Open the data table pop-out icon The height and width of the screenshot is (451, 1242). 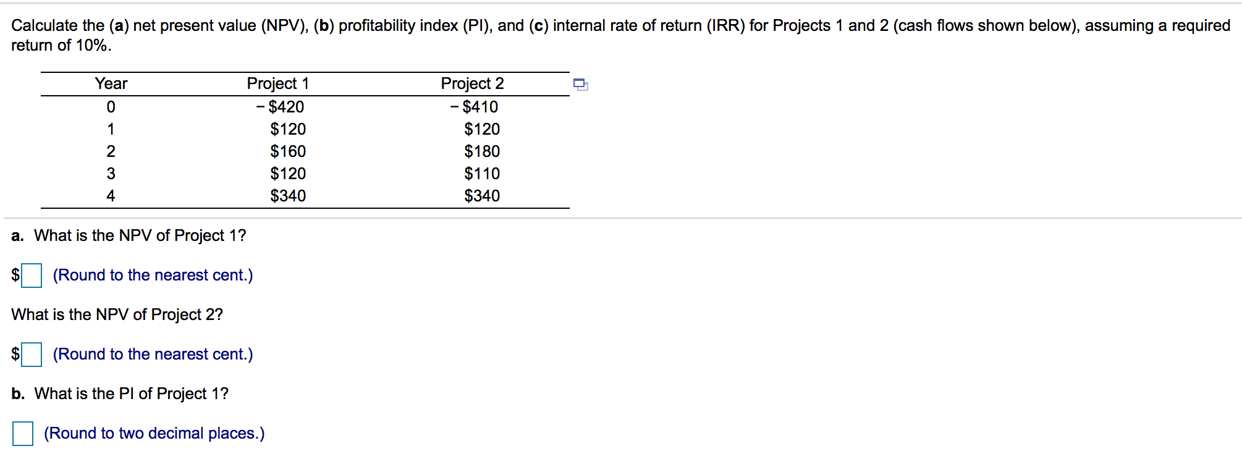pos(581,85)
